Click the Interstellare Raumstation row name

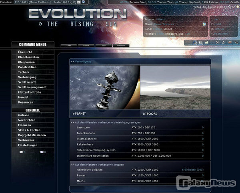(93, 156)
